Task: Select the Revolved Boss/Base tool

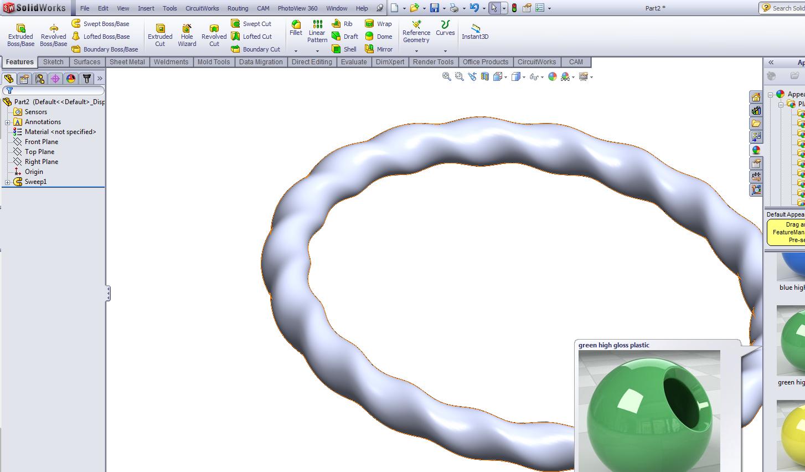Action: point(53,35)
